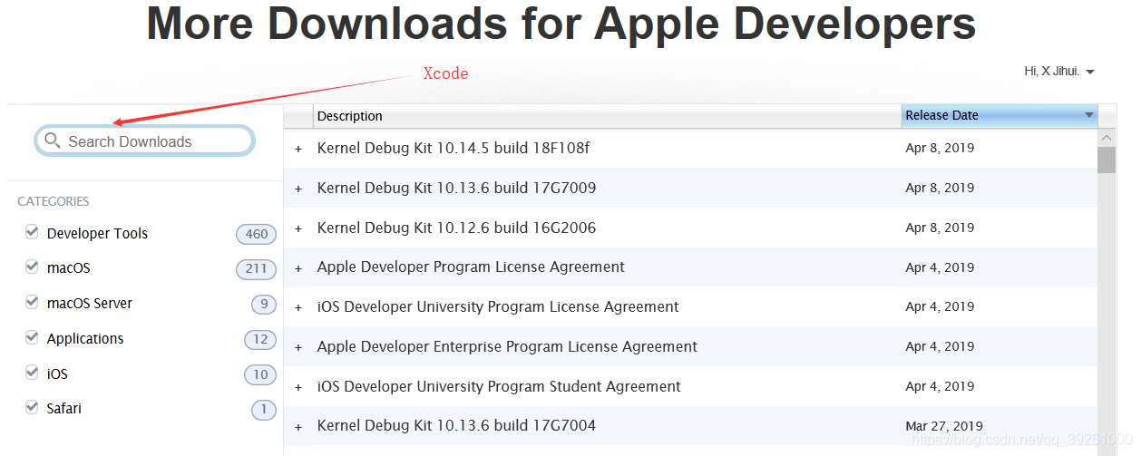Click the macOS Server category label
This screenshot has height=456, width=1141.
coord(90,303)
